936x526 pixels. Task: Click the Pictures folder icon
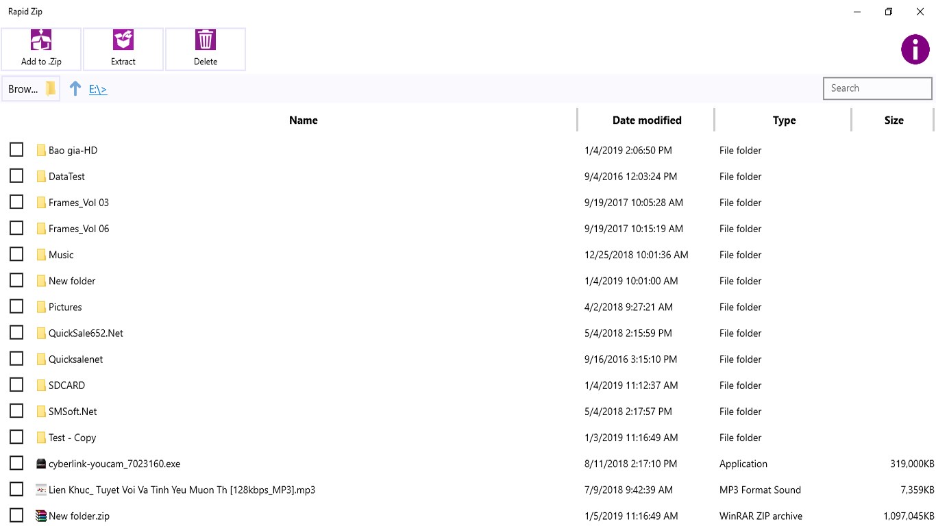[41, 307]
